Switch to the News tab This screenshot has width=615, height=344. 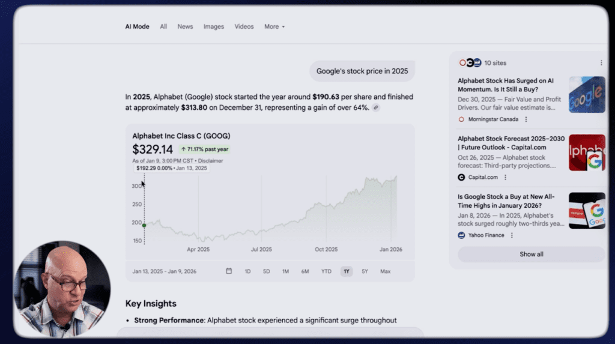pyautogui.click(x=185, y=26)
